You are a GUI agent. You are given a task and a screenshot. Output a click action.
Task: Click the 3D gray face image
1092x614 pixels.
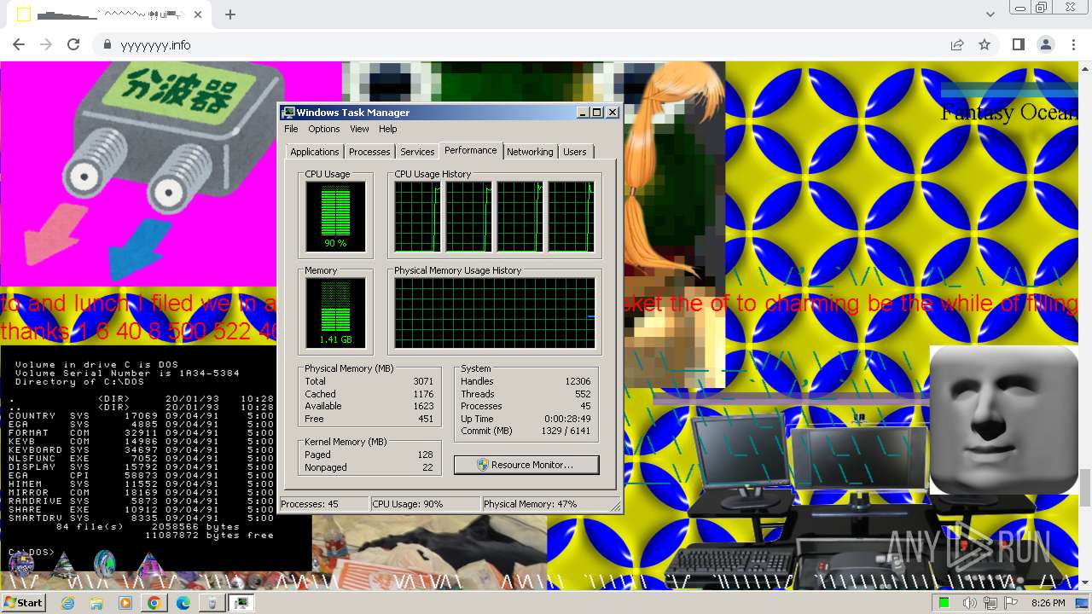[x=1003, y=420]
